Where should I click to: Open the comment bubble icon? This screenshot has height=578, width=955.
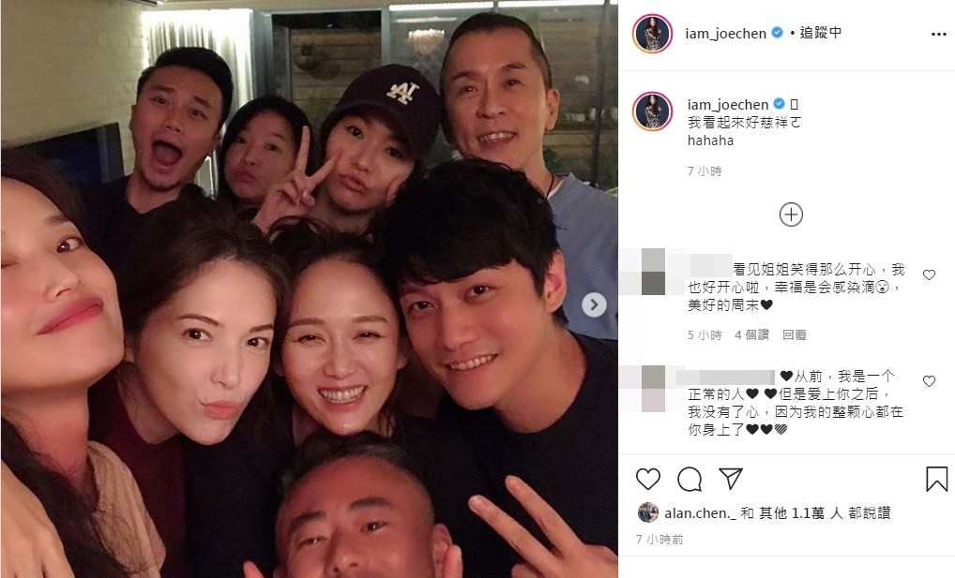click(x=690, y=480)
